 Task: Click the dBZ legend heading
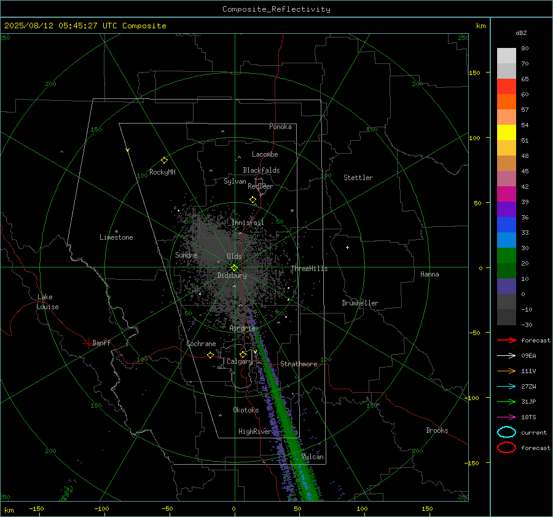tap(521, 33)
